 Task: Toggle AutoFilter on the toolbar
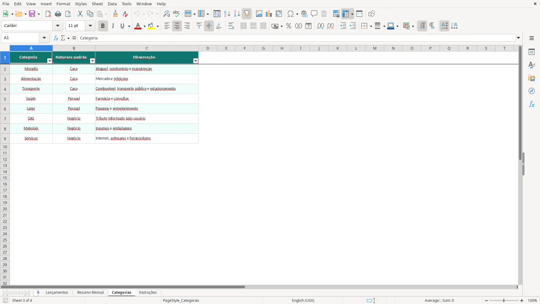coord(247,14)
